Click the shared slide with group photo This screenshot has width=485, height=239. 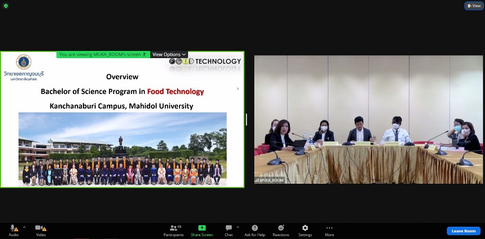123,119
